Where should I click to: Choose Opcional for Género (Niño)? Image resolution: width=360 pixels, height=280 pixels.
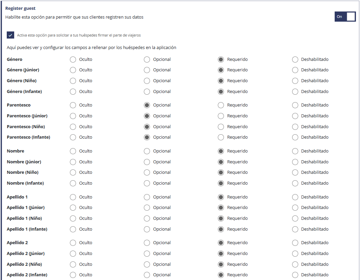(x=147, y=81)
